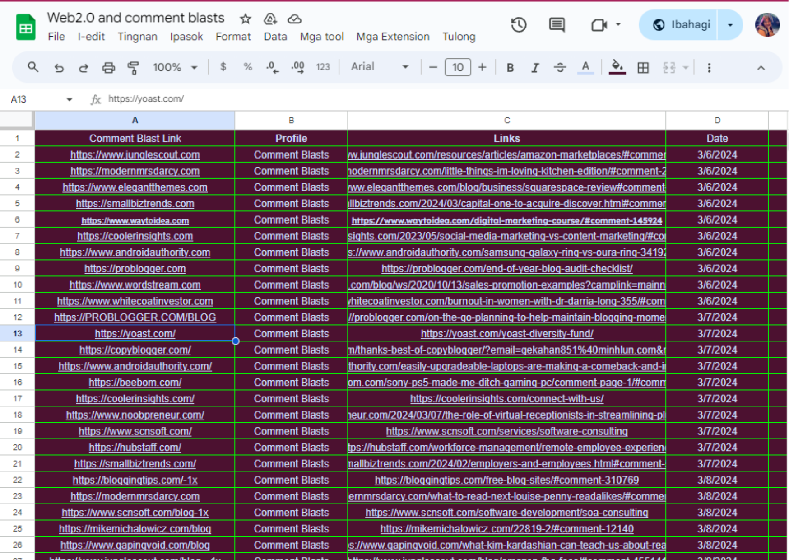The image size is (789, 560).
Task: Open the https://beebom.com/ link
Action: [135, 383]
